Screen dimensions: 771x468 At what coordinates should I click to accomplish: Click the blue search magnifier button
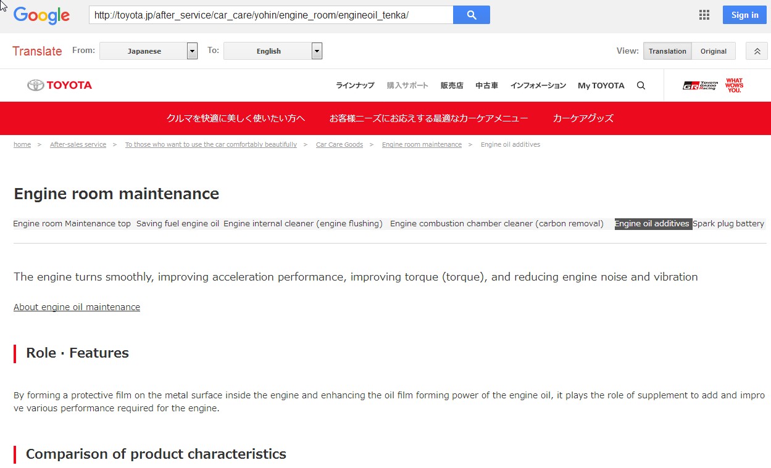tap(472, 15)
